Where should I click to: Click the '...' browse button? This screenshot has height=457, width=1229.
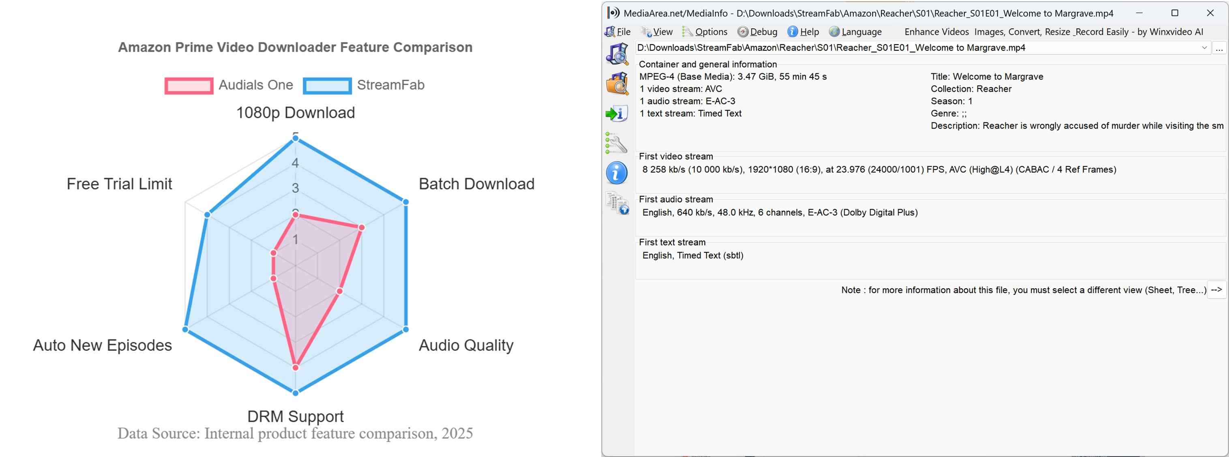1220,48
